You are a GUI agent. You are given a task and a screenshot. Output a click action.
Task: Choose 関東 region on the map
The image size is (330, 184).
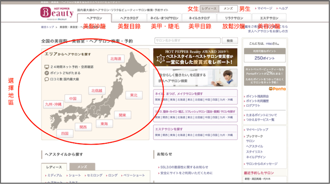pyautogui.click(x=122, y=115)
